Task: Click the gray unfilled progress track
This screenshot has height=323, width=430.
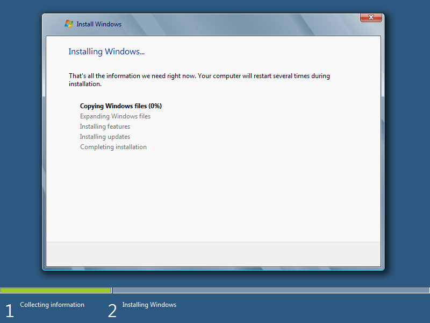Action: point(269,290)
